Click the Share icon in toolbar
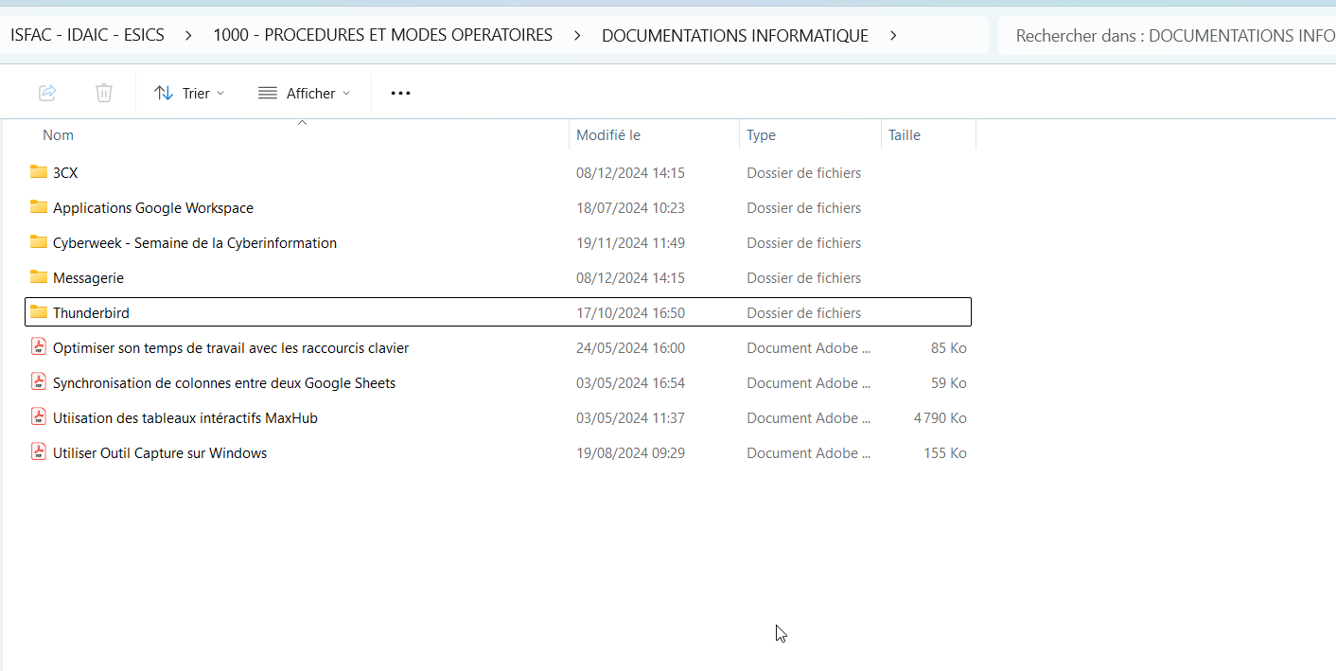This screenshot has height=671, width=1336. point(47,93)
